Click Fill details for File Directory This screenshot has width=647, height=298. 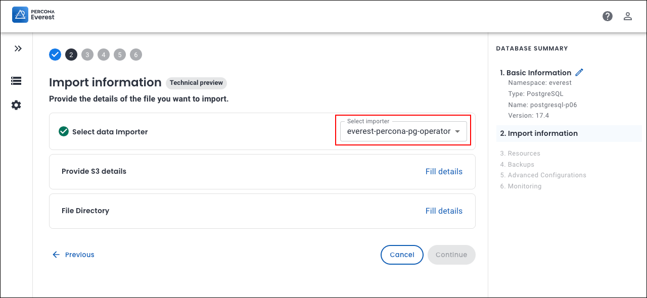pos(444,211)
